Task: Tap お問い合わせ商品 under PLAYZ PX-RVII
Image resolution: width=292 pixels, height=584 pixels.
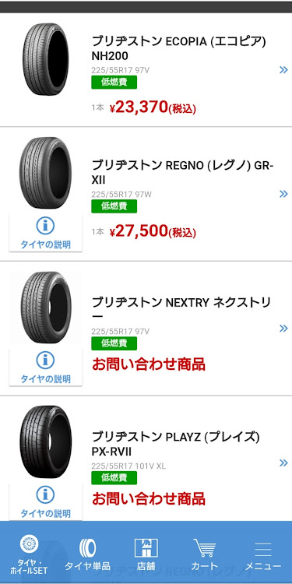Action: (149, 498)
